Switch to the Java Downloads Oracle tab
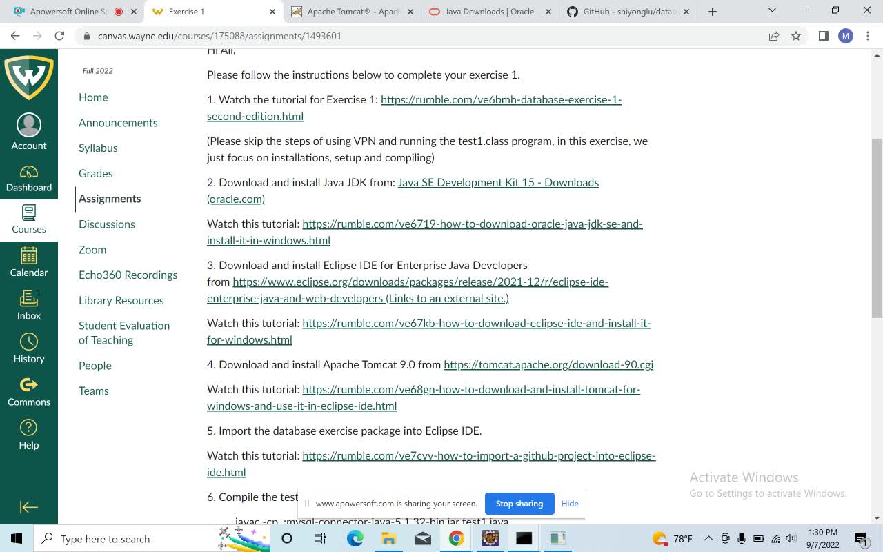This screenshot has height=552, width=883. pos(490,12)
